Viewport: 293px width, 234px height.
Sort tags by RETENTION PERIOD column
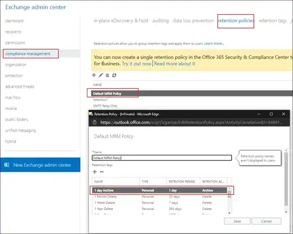point(183,181)
